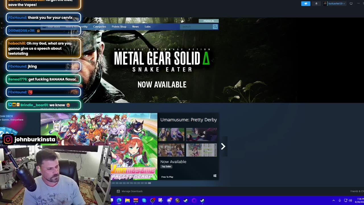This screenshot has height=205, width=364.
Task: Select the last highlighted carousel page dot
Action: 149,183
